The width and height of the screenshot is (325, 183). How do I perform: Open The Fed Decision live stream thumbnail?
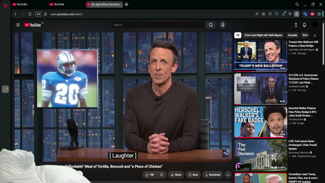(x=261, y=155)
